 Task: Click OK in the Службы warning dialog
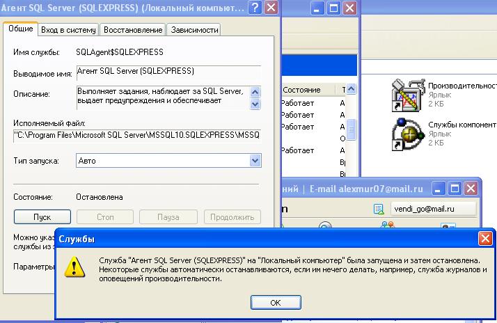[276, 303]
